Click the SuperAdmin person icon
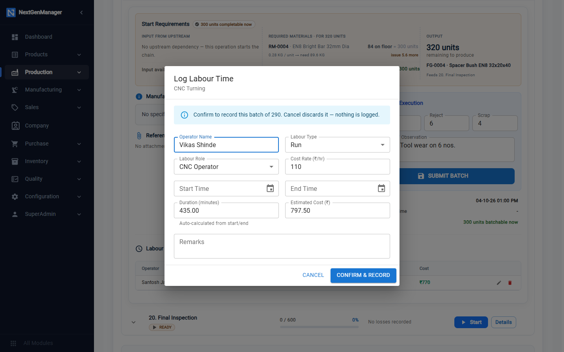 coord(15,214)
